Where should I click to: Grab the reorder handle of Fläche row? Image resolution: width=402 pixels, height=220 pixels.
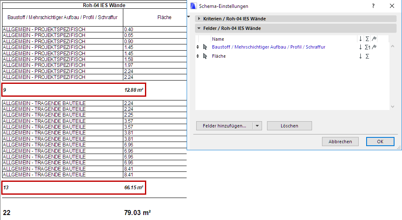pyautogui.click(x=197, y=56)
